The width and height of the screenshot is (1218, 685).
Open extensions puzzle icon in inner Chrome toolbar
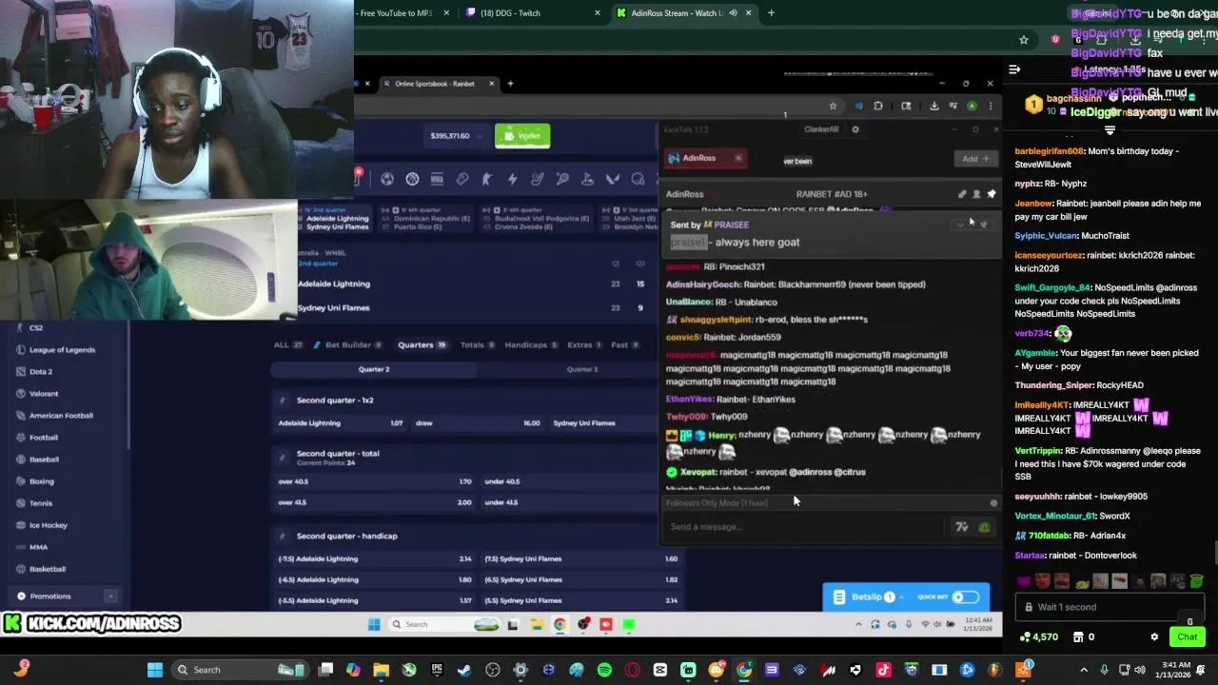(x=878, y=106)
